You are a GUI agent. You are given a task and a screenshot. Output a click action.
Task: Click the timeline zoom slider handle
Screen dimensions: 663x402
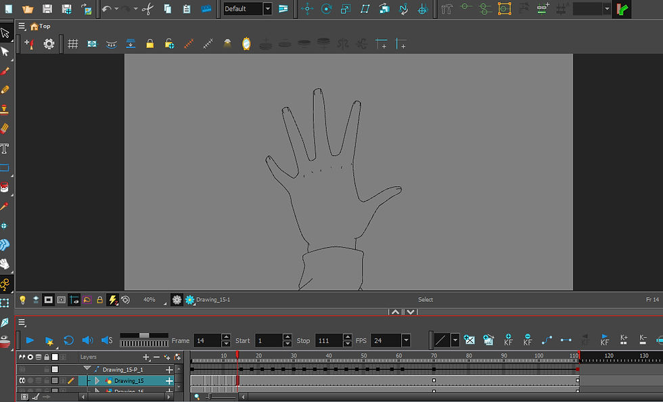click(x=209, y=397)
